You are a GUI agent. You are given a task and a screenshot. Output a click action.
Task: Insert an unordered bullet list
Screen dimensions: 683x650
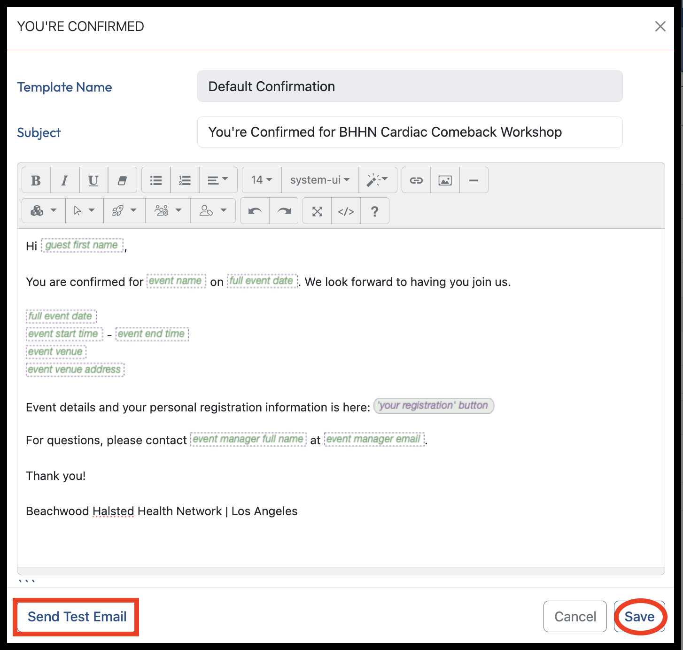[x=156, y=180]
